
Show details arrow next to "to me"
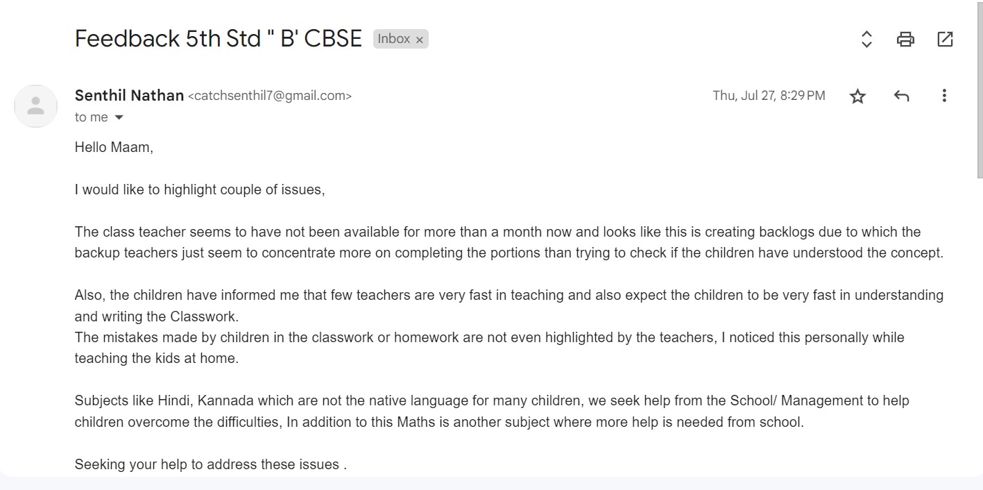coord(119,117)
